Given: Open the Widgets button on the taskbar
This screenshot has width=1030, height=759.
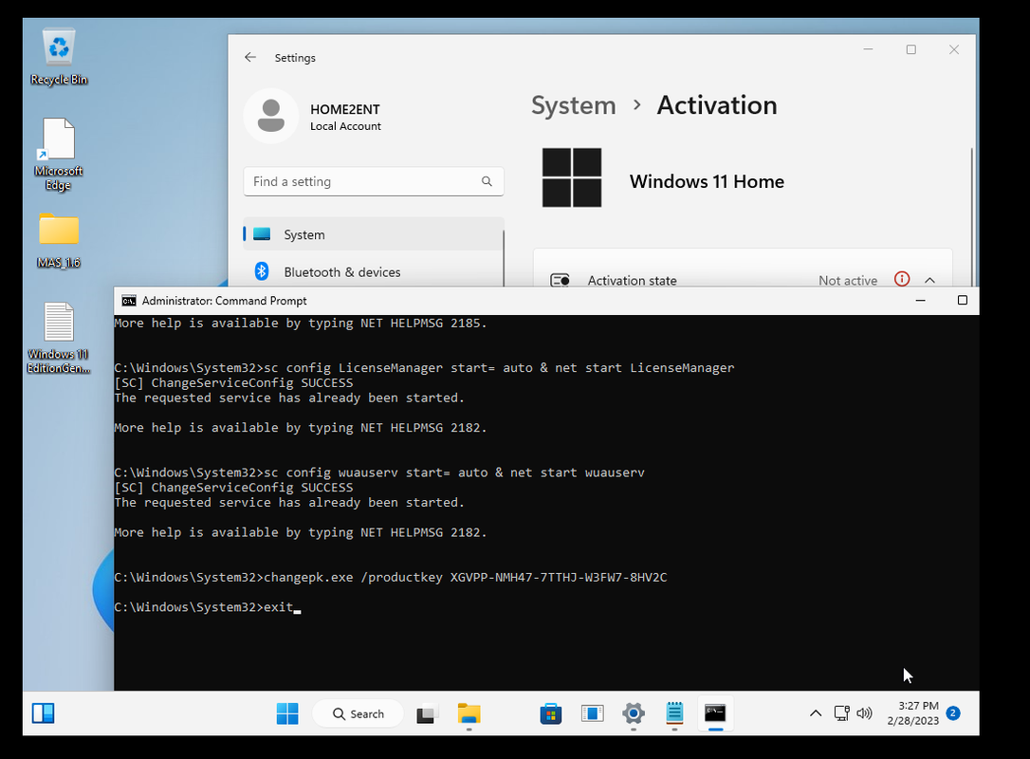Looking at the screenshot, I should (x=44, y=713).
